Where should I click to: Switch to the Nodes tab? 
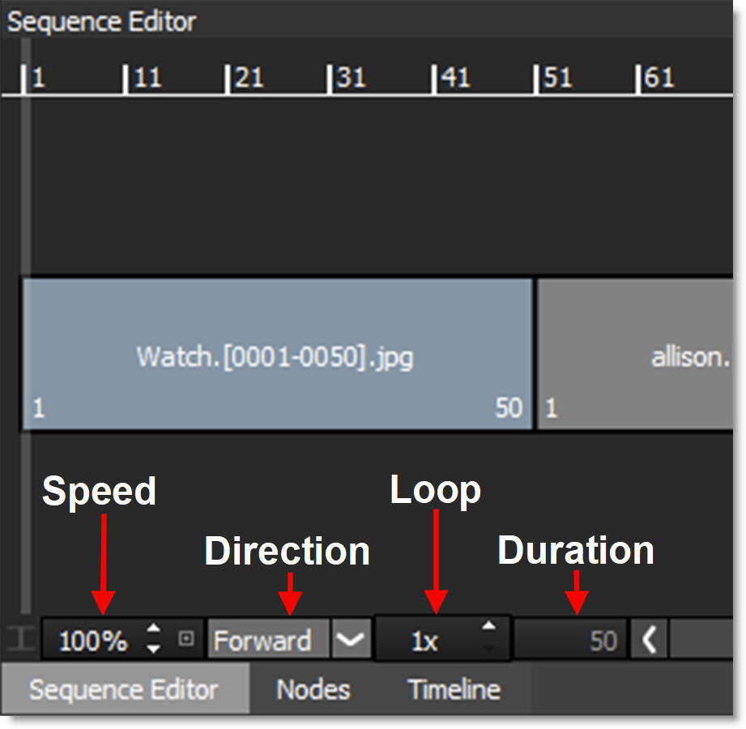(313, 690)
